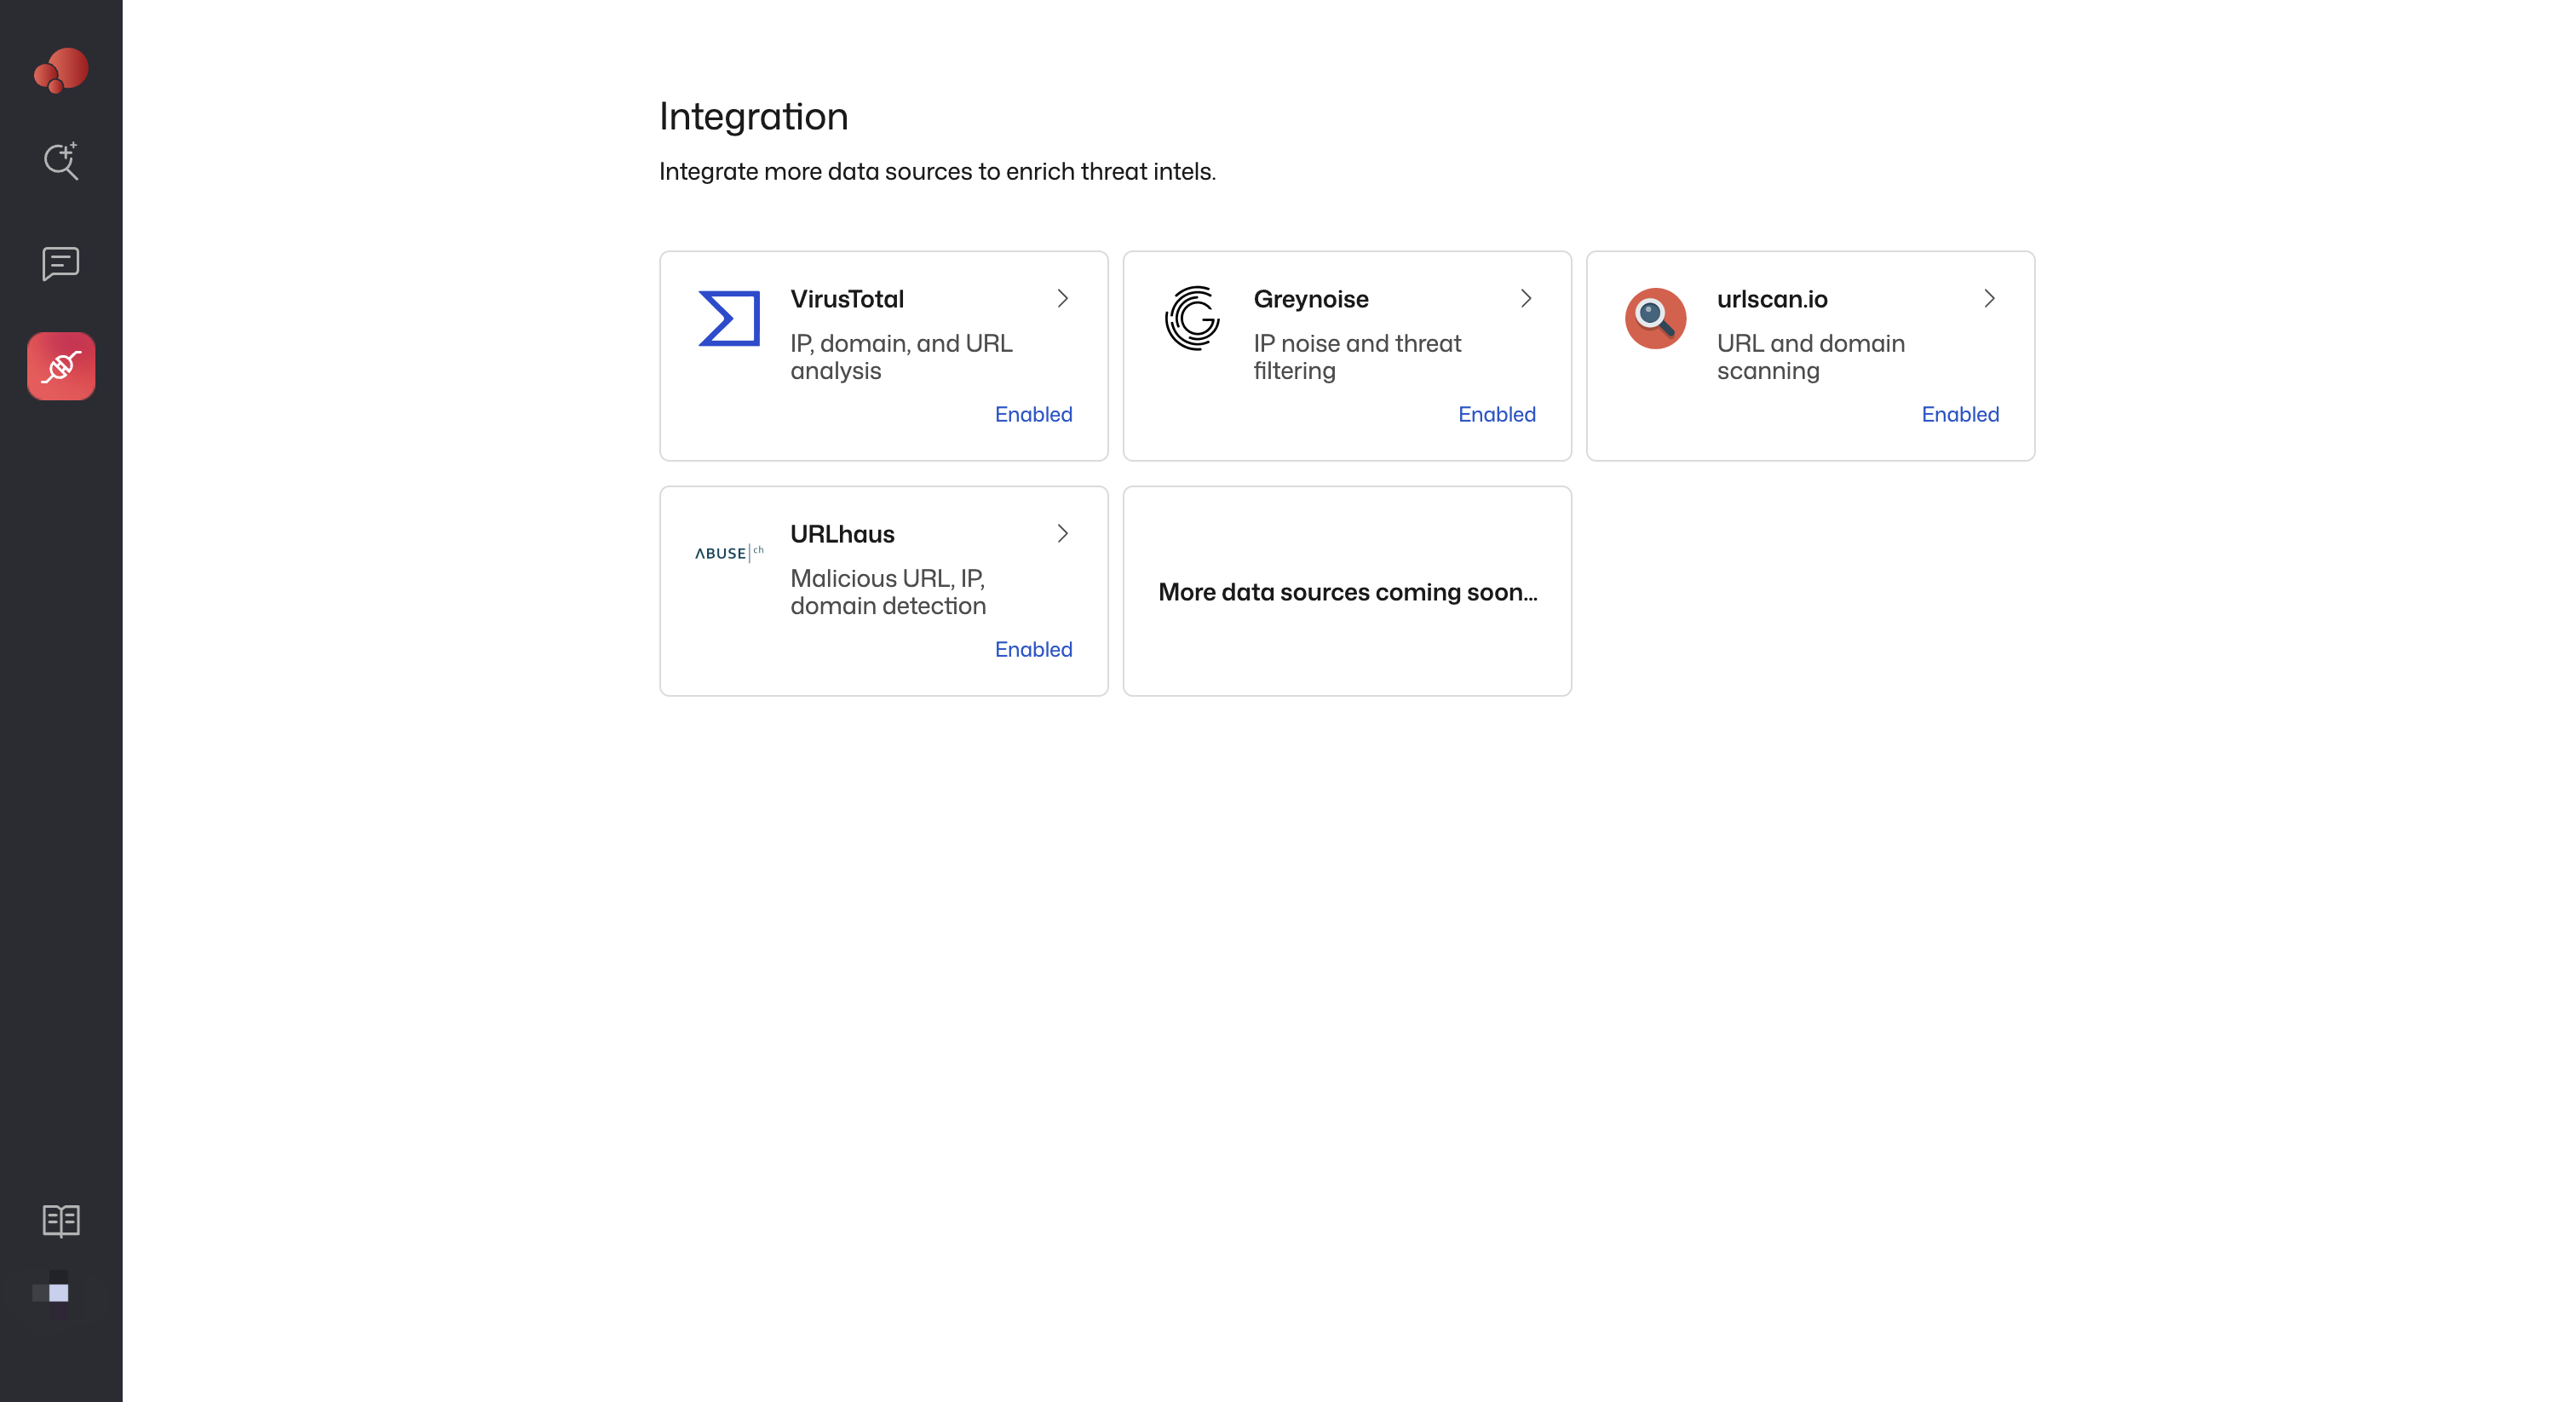Select the Integration plug icon in sidebar

coord(61,367)
